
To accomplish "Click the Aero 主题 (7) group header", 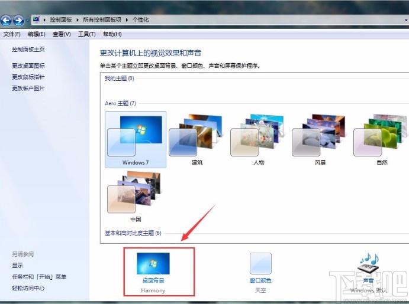I will (120, 103).
